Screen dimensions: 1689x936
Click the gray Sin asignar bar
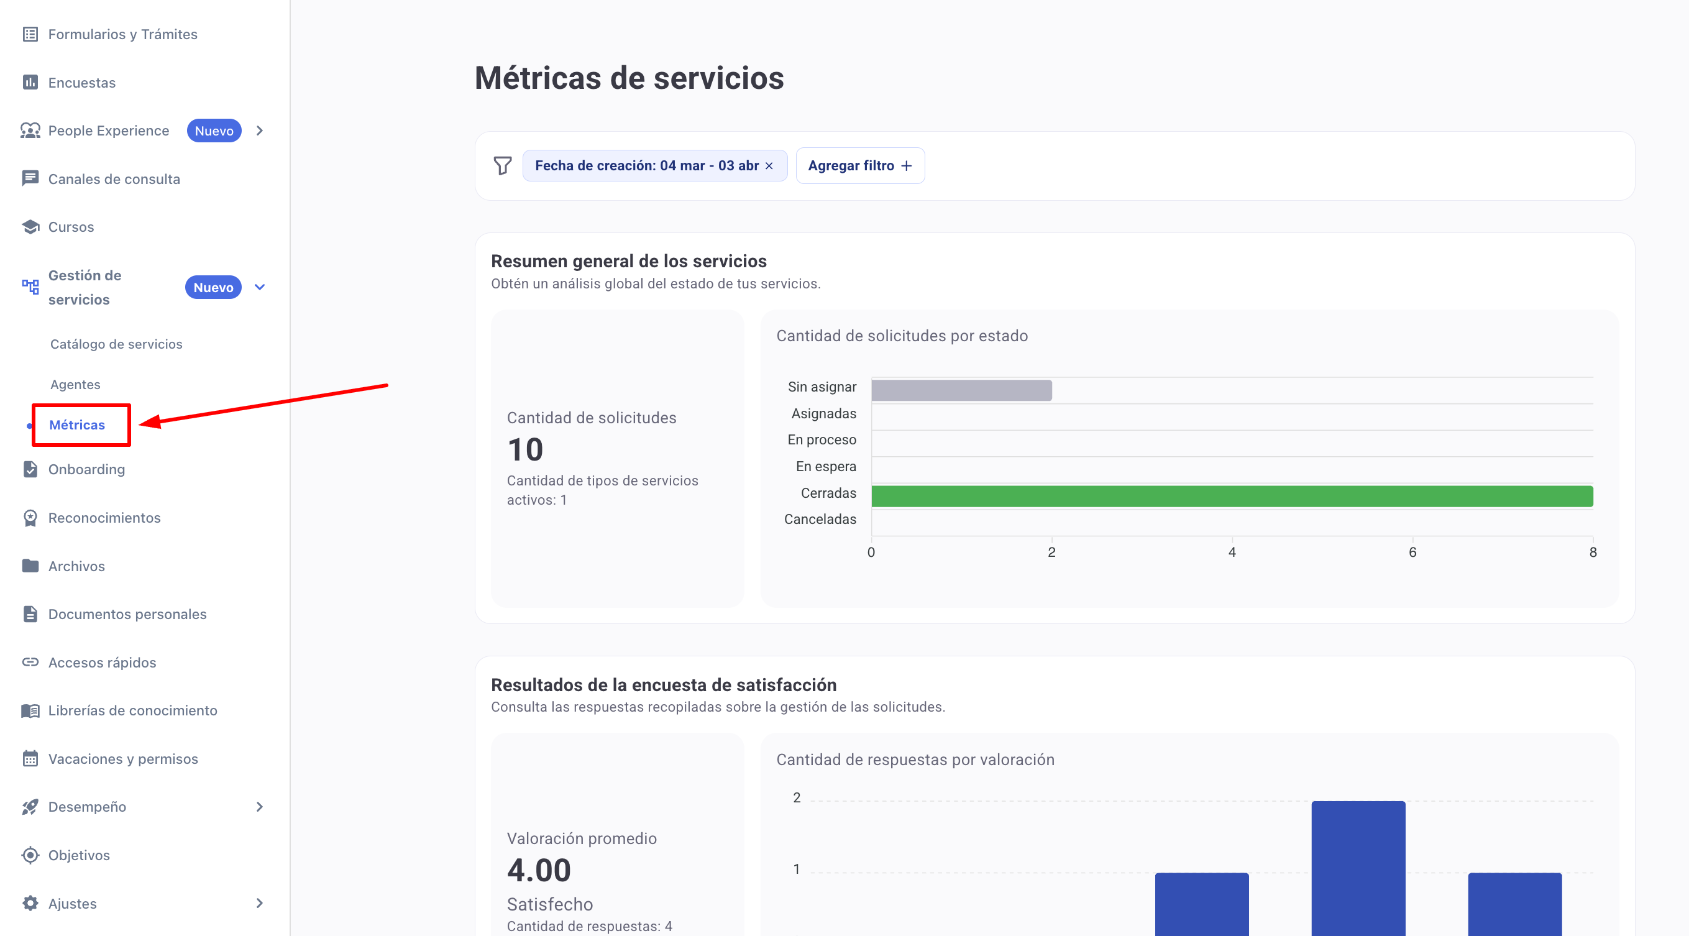coord(961,390)
